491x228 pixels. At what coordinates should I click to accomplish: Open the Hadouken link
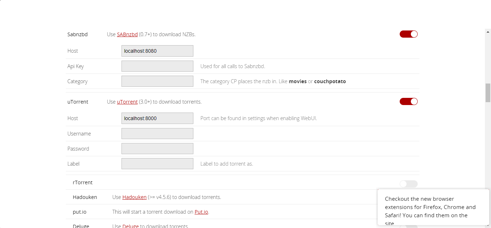(x=134, y=197)
